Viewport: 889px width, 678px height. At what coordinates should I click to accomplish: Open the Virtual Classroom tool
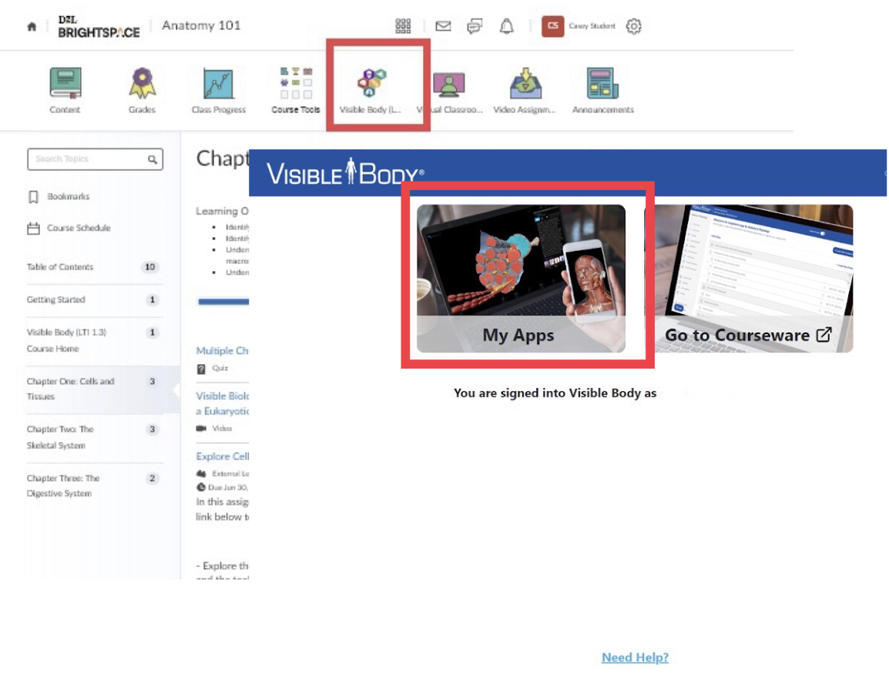point(450,87)
